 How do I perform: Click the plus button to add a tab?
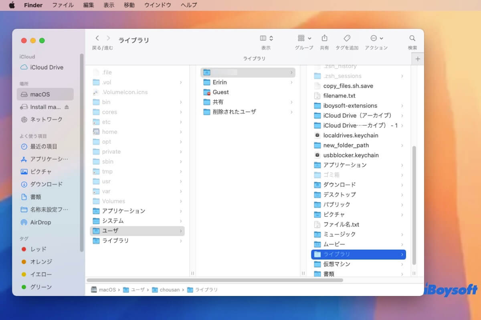pyautogui.click(x=418, y=58)
